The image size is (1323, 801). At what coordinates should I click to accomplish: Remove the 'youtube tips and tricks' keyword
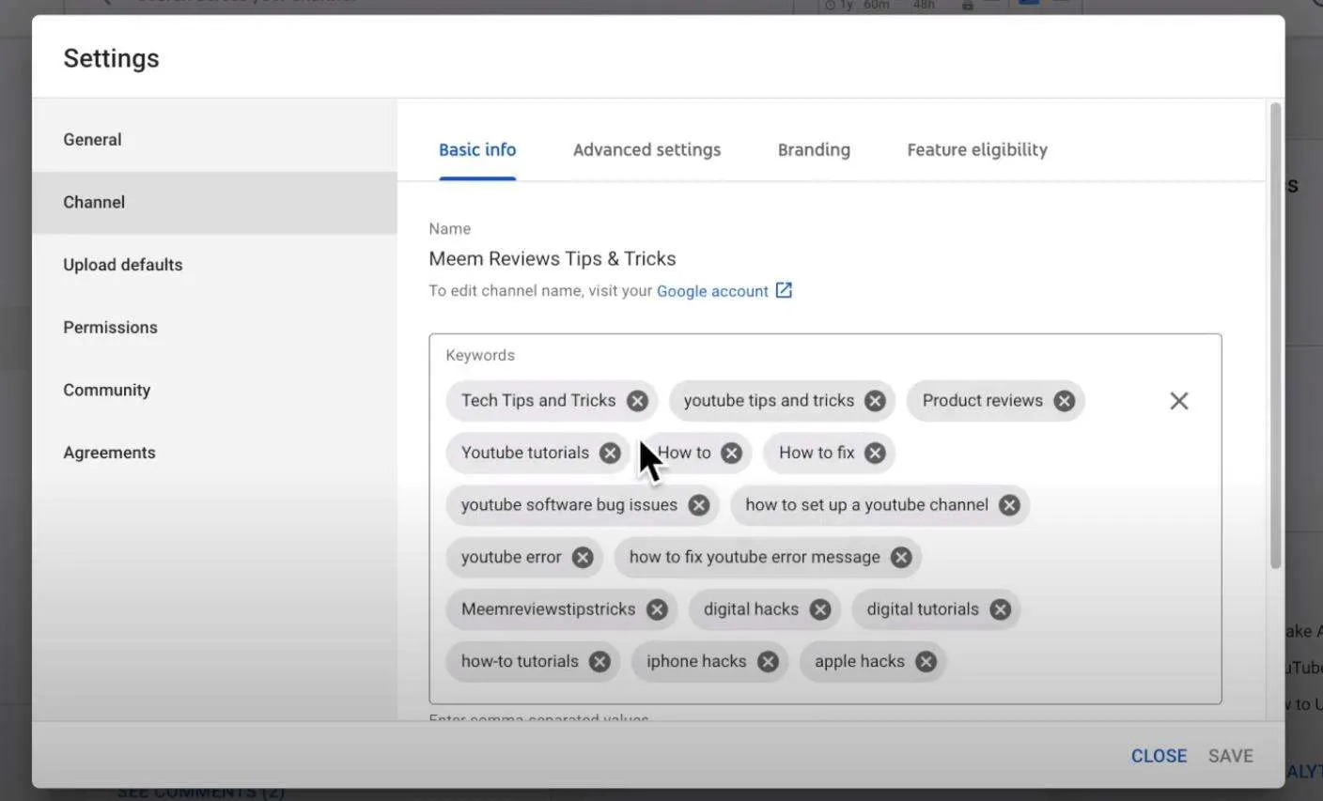click(x=875, y=401)
